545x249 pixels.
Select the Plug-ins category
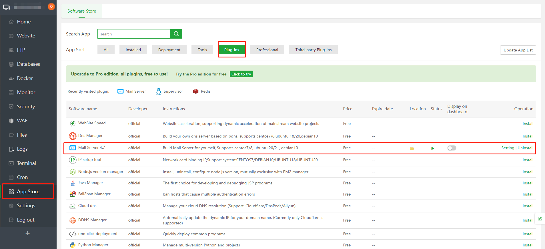pos(232,50)
